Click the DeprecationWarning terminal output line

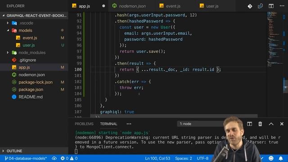pos(177,138)
